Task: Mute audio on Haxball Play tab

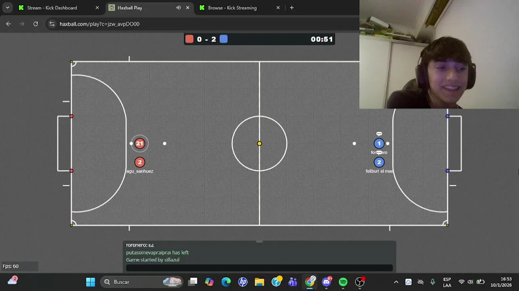Action: click(x=178, y=8)
